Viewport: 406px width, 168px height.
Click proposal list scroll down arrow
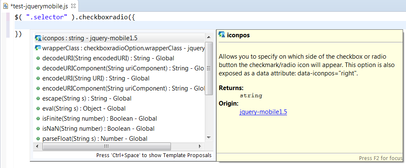[x=209, y=138]
